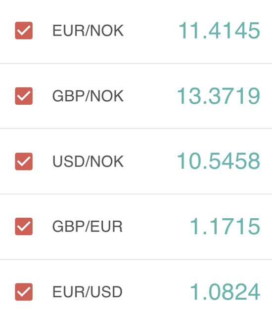Click the red tick box next to EUR/USD
This screenshot has height=321, width=272.
point(24,292)
